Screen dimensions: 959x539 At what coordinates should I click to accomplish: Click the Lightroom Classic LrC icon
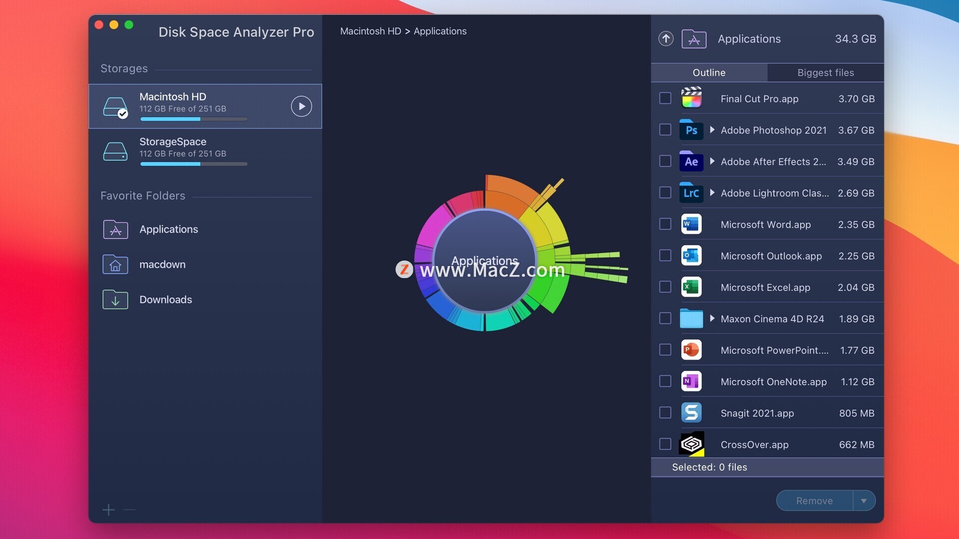pyautogui.click(x=692, y=193)
